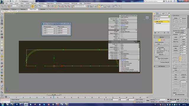Viewport: 189px width, 106px height.
Task: Click Make Unique hand icon below stack
Action: point(164,33)
